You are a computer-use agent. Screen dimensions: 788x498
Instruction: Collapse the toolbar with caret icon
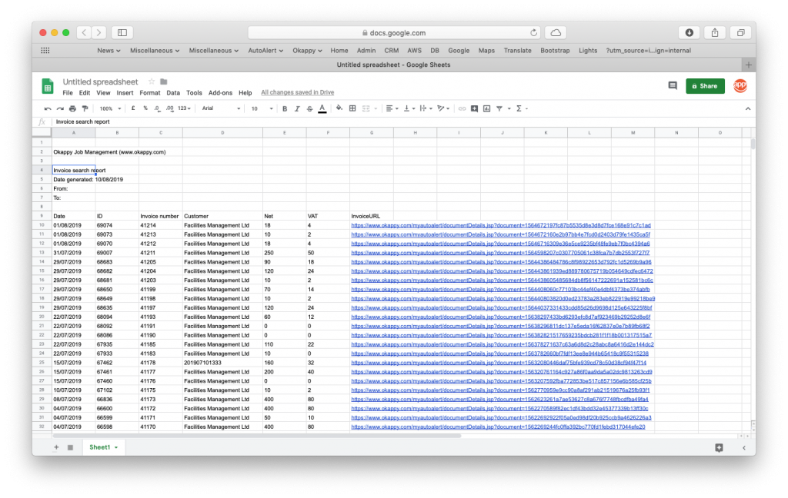tap(747, 108)
